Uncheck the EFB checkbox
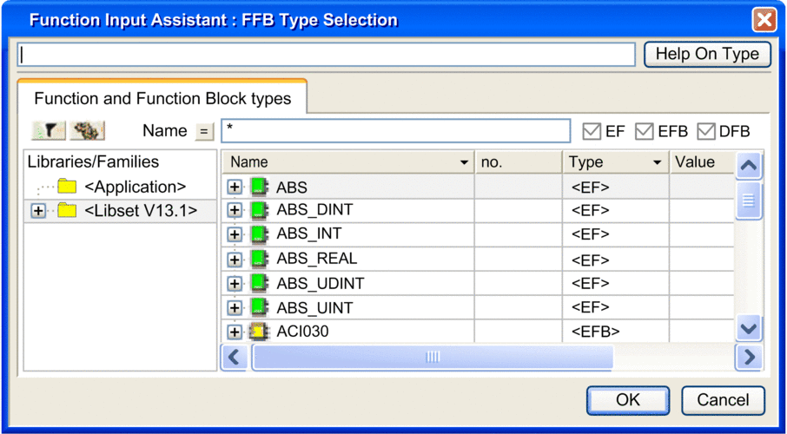Image resolution: width=787 pixels, height=434 pixels. pyautogui.click(x=645, y=131)
